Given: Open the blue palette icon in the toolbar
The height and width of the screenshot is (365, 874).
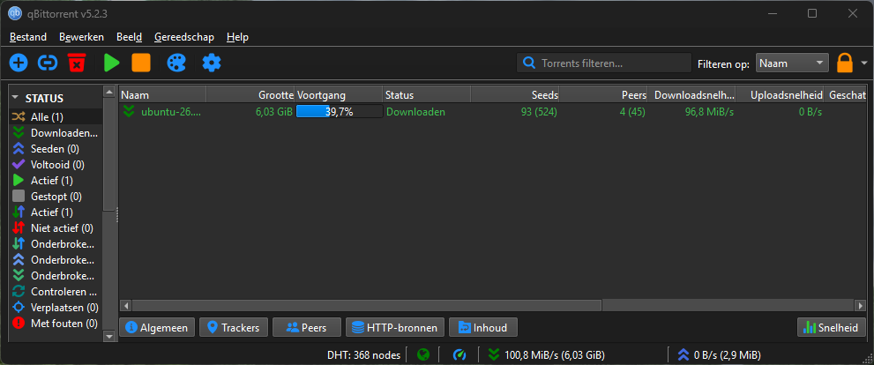Looking at the screenshot, I should click(176, 63).
